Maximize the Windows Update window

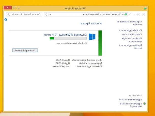click(x=14, y=8)
